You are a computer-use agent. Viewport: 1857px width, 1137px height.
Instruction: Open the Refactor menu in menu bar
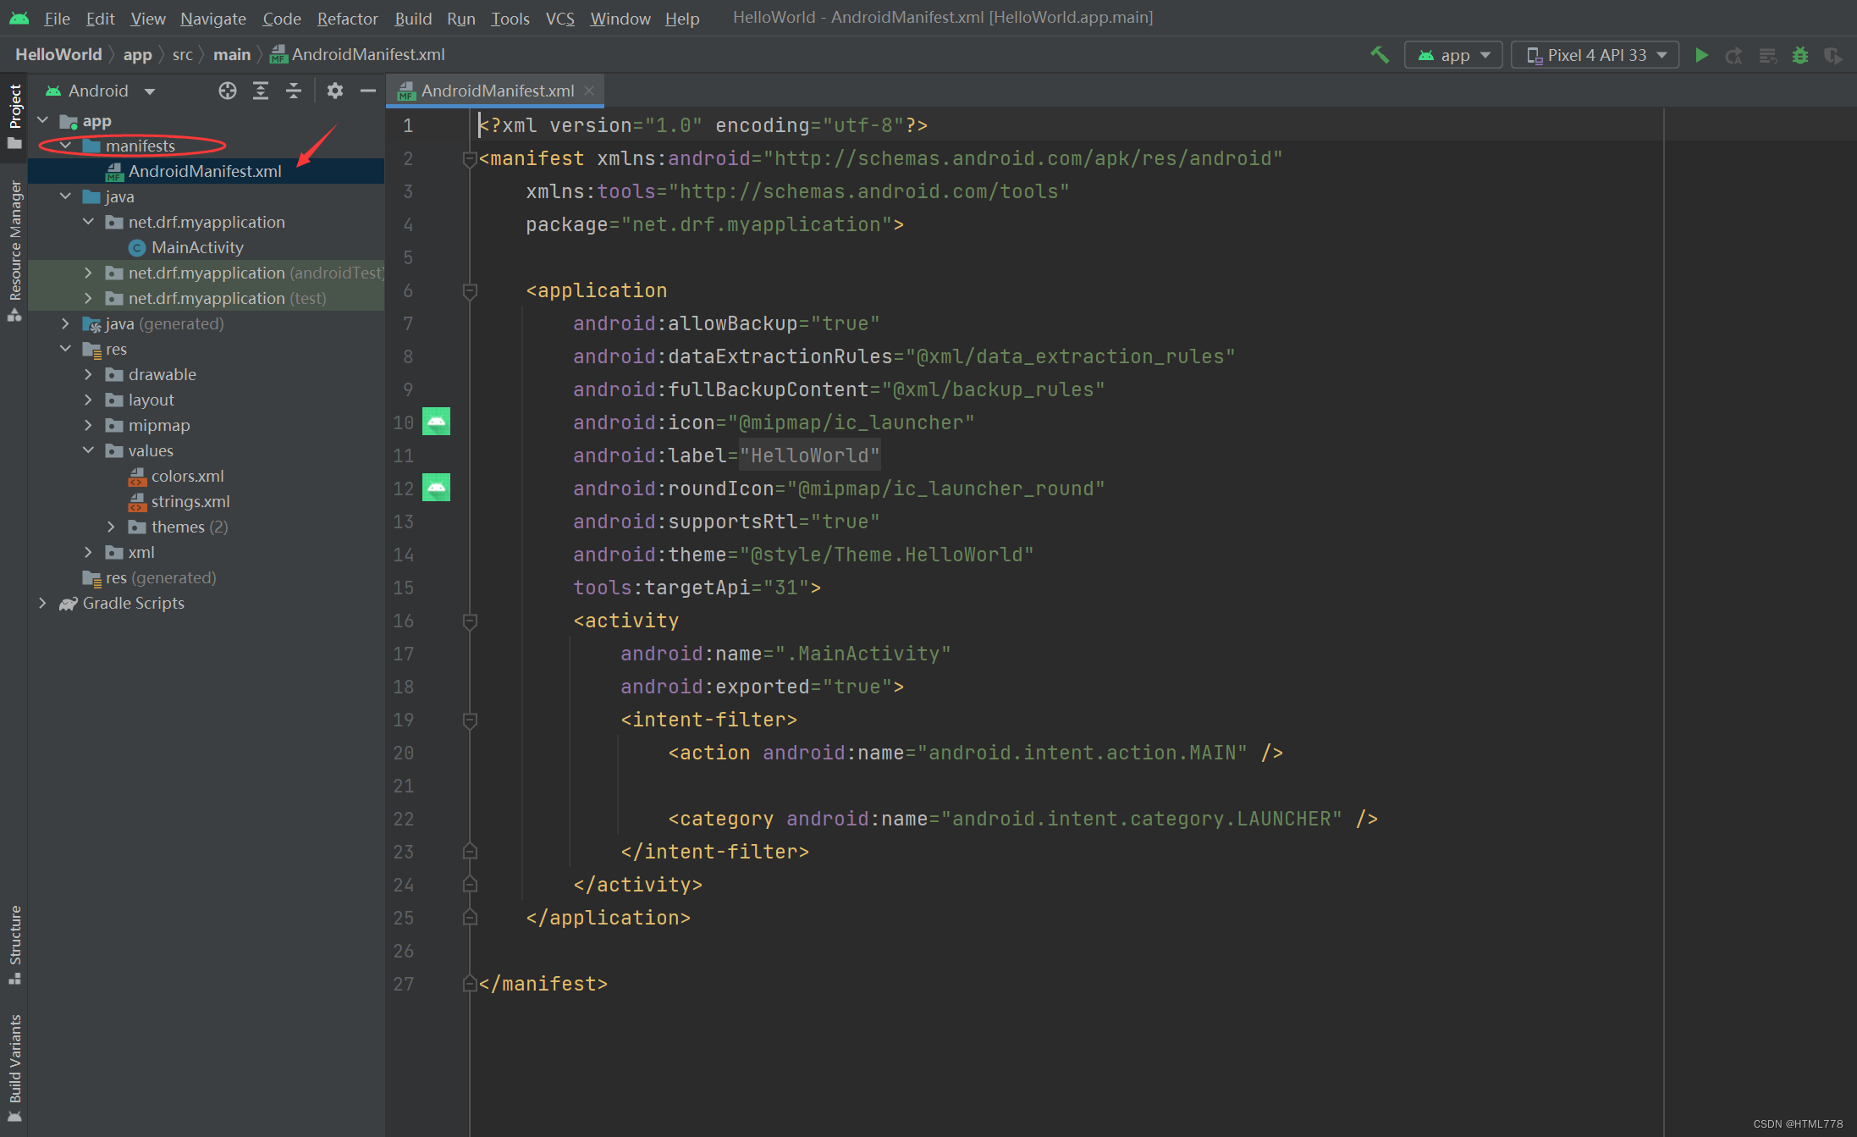point(346,17)
